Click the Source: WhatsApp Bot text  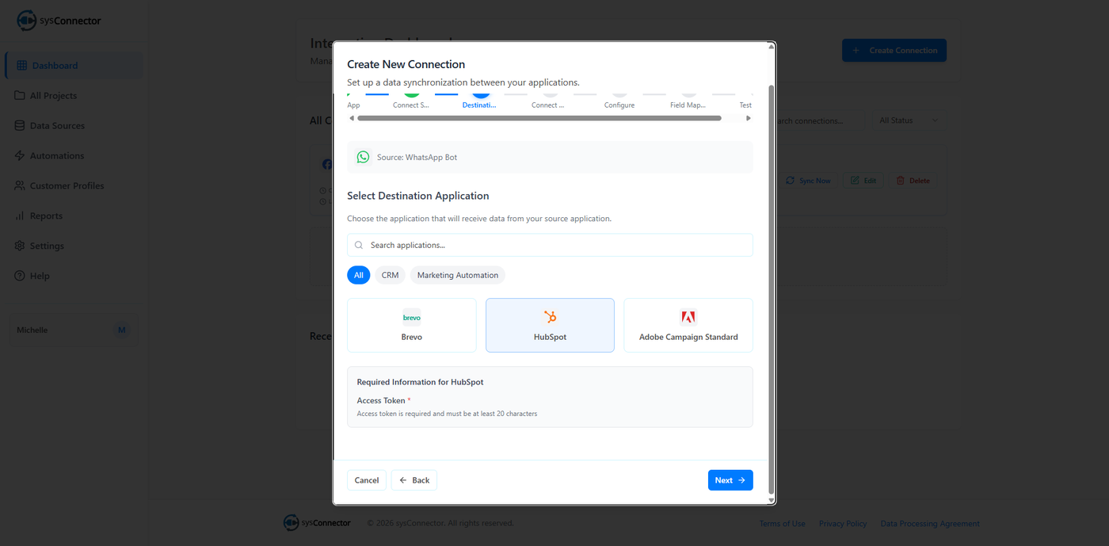pos(417,158)
